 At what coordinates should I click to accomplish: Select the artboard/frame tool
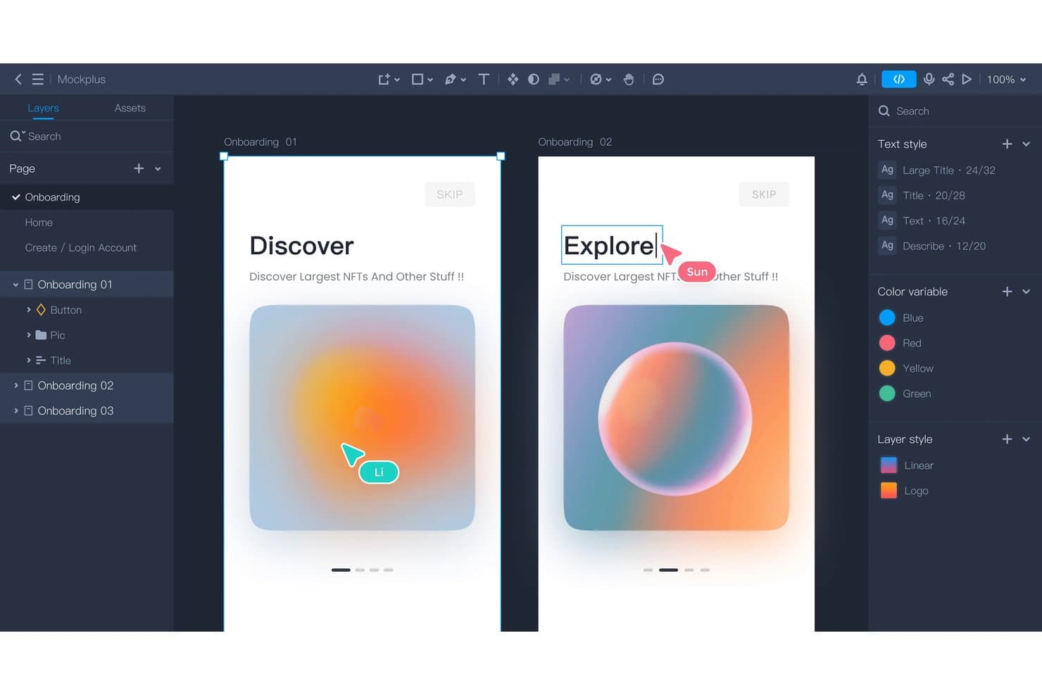click(x=384, y=80)
